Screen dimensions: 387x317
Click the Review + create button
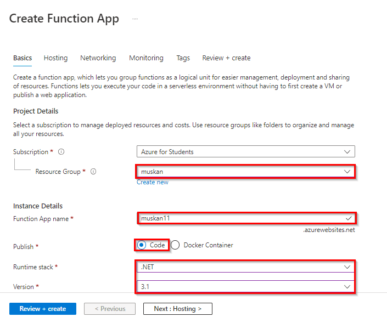(x=43, y=309)
